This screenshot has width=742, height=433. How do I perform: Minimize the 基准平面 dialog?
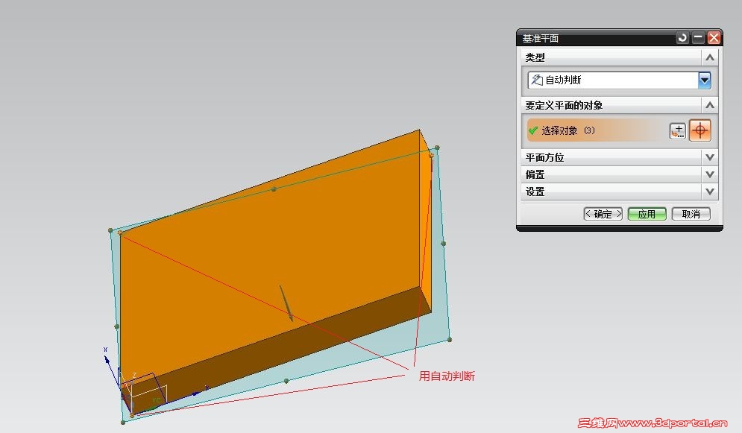tap(698, 38)
